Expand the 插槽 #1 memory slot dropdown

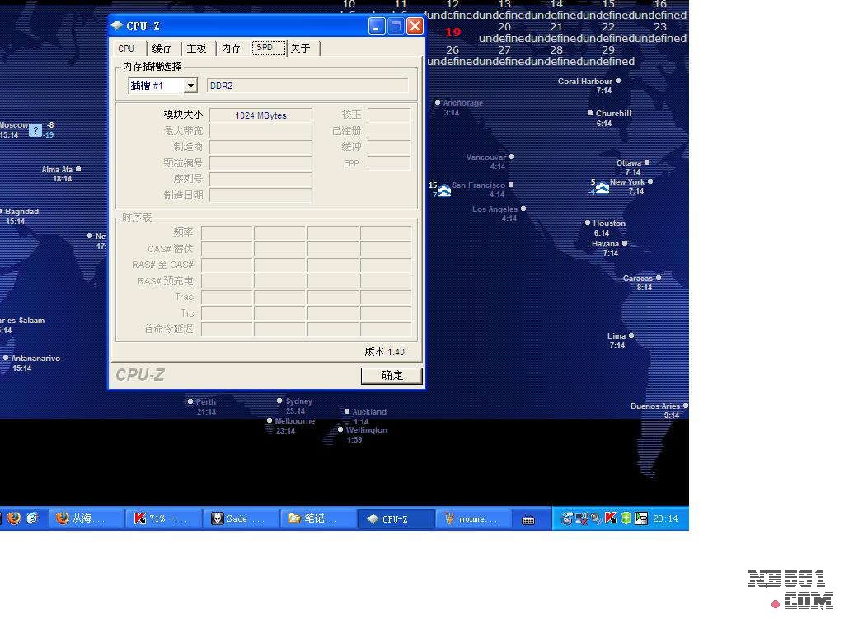(190, 86)
